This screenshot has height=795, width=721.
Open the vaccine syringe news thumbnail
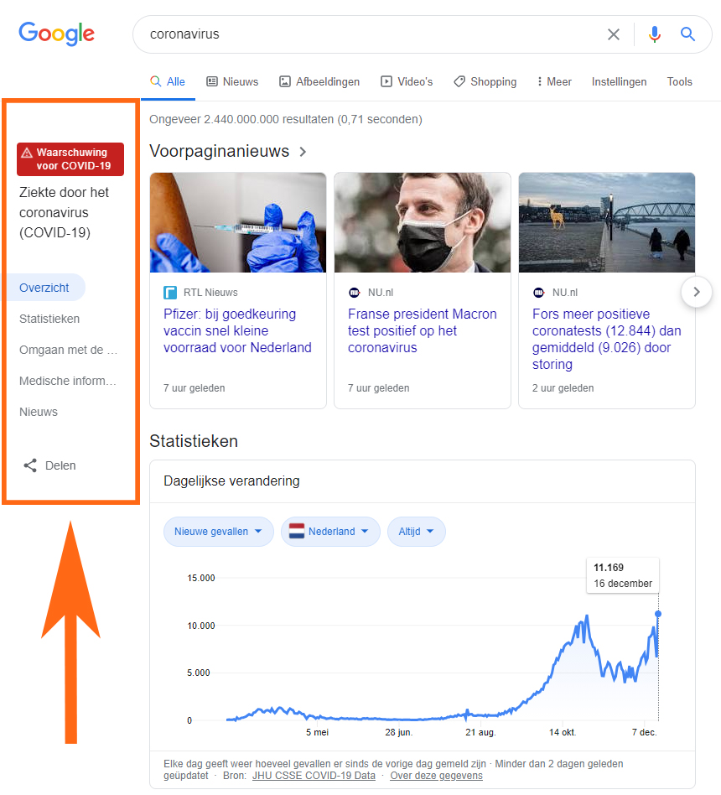coord(238,222)
